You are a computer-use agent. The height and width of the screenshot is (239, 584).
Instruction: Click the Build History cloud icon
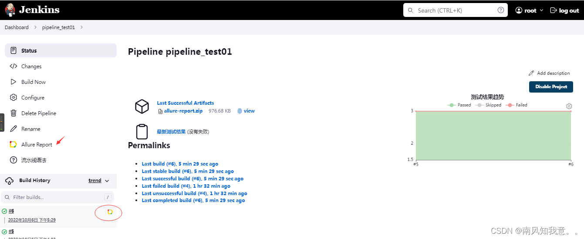coord(10,181)
